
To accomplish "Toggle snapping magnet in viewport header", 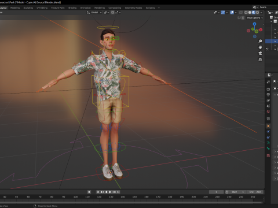I will click(x=112, y=13).
